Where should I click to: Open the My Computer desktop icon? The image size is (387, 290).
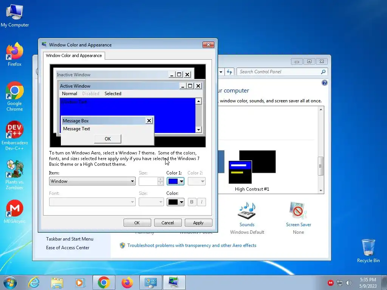click(x=15, y=15)
